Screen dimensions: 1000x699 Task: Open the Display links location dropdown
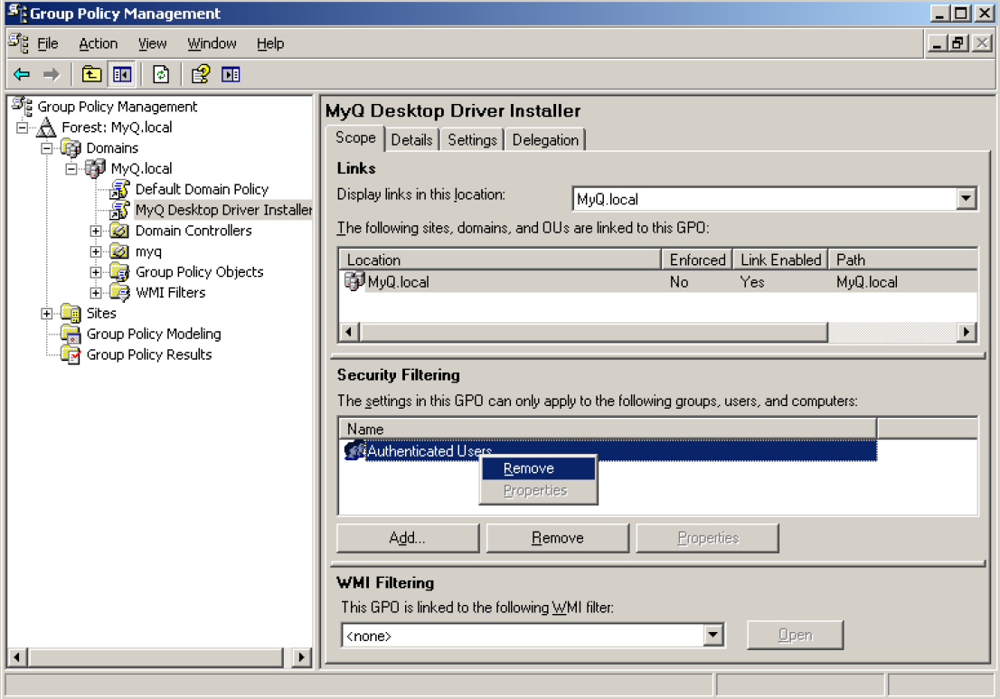[x=967, y=198]
